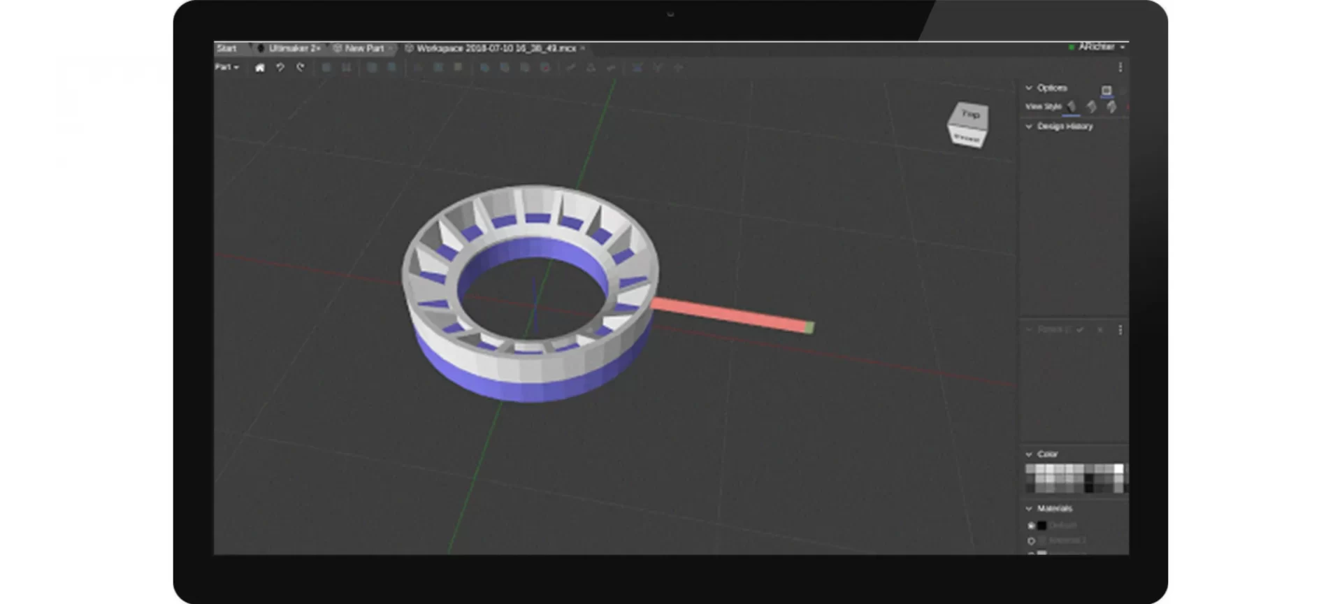Cancel the operation with the X icon
The height and width of the screenshot is (604, 1342).
click(x=1100, y=329)
